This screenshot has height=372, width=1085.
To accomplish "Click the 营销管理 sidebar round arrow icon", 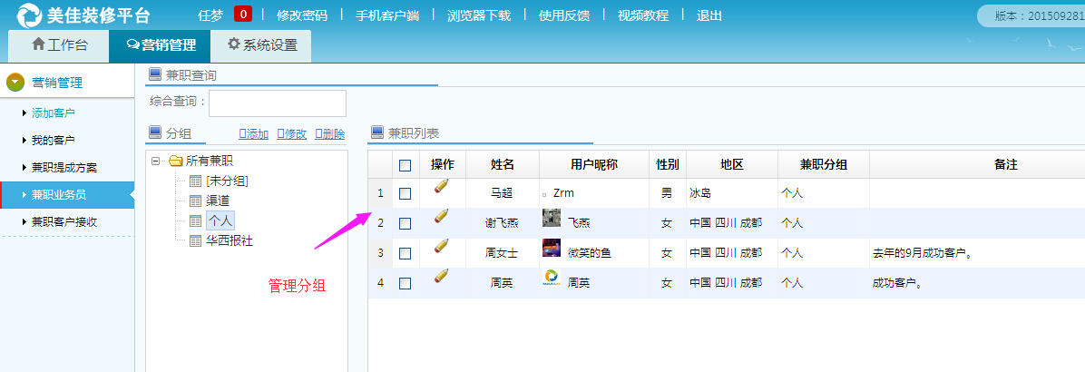I will (15, 83).
